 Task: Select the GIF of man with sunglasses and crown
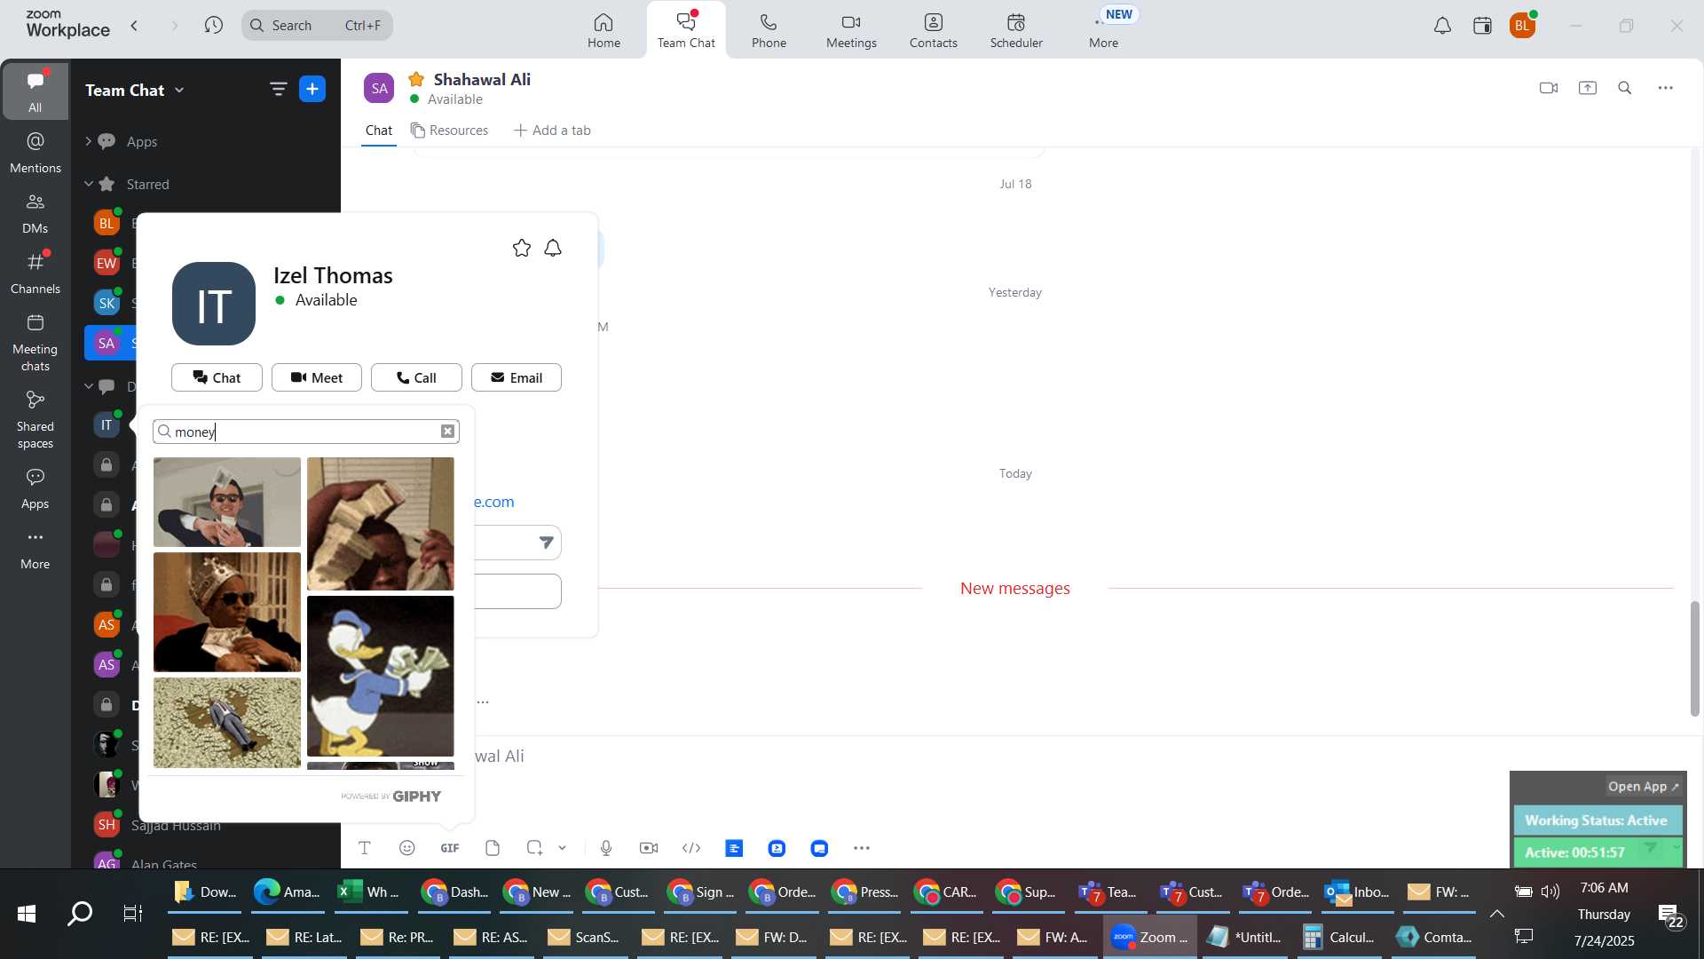click(227, 612)
